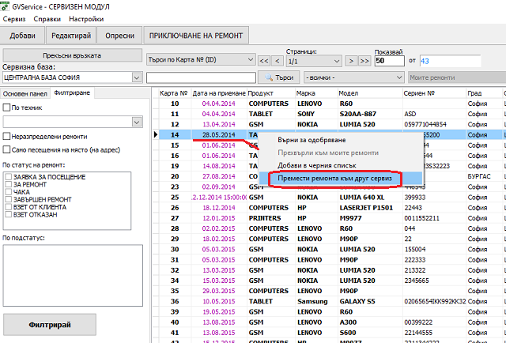Click Карта № column header

coord(174,93)
